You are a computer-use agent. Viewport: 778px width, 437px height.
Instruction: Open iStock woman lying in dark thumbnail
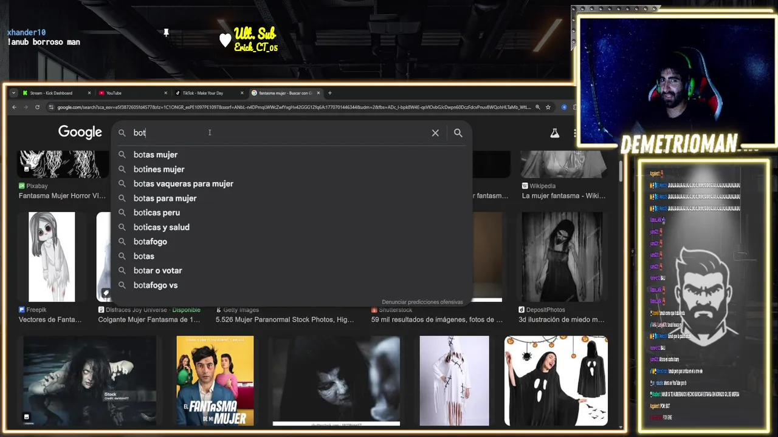pos(89,381)
